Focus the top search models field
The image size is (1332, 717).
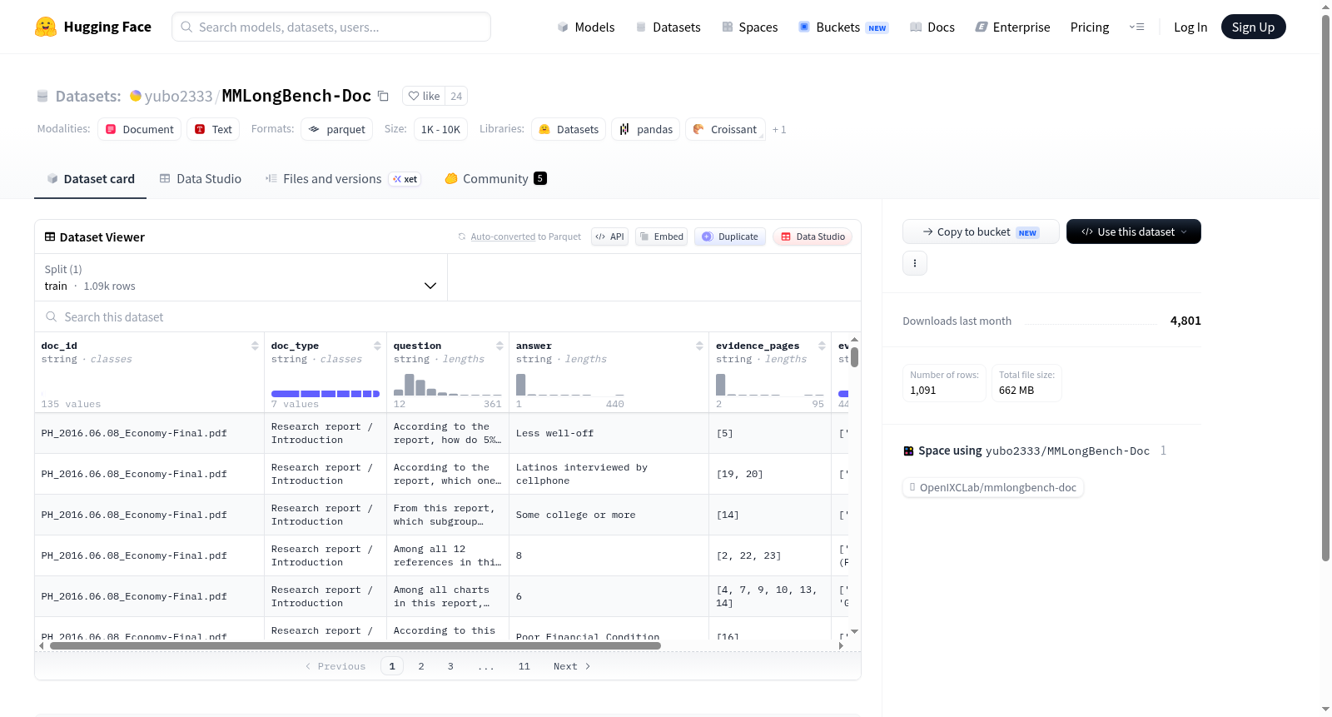331,27
